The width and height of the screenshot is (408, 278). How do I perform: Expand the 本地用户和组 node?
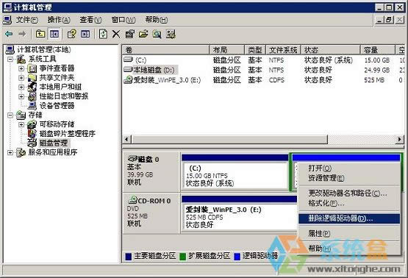21,87
